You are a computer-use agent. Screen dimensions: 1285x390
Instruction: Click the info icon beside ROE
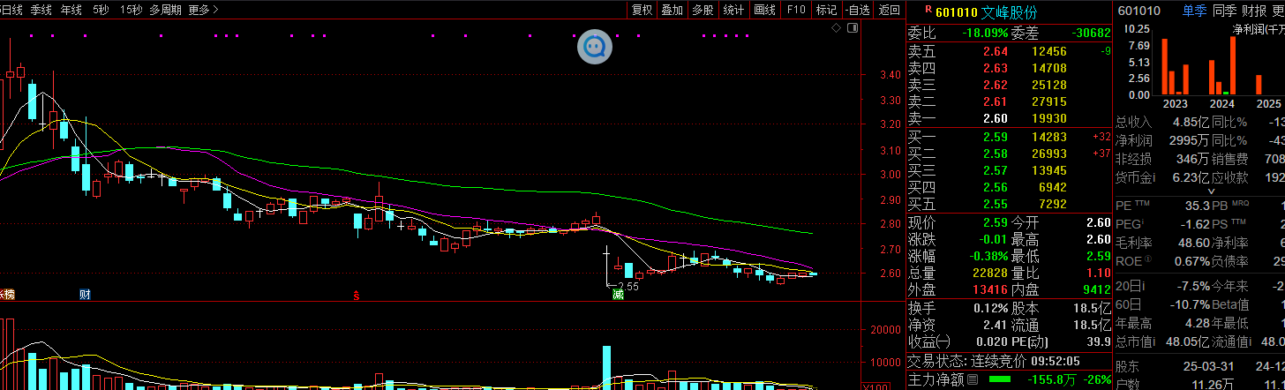(x=1150, y=259)
